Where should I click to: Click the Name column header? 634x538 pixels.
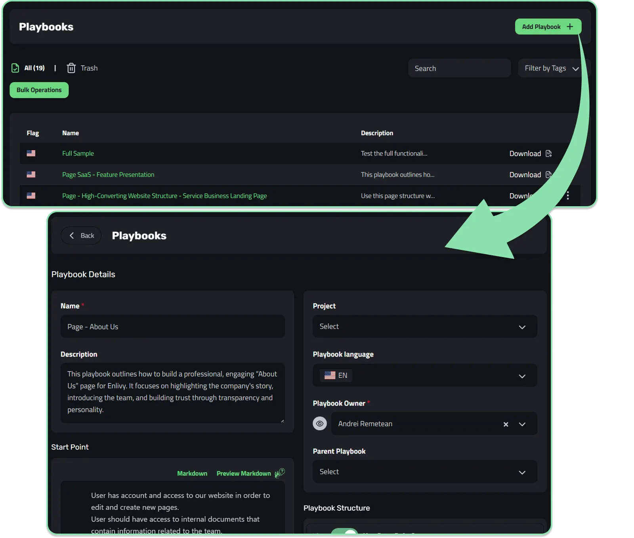pos(71,133)
